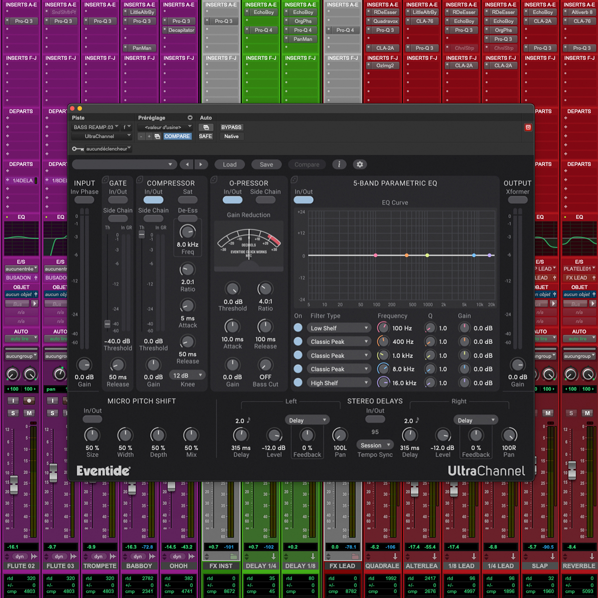Toggle Input Inv Phase switch
Image resolution: width=598 pixels, height=598 pixels.
pyautogui.click(x=84, y=200)
